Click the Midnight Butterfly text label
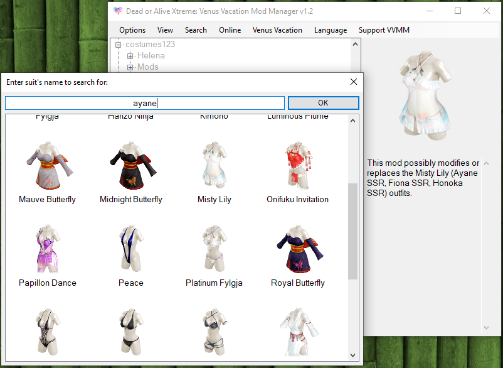The width and height of the screenshot is (503, 368). pyautogui.click(x=131, y=200)
